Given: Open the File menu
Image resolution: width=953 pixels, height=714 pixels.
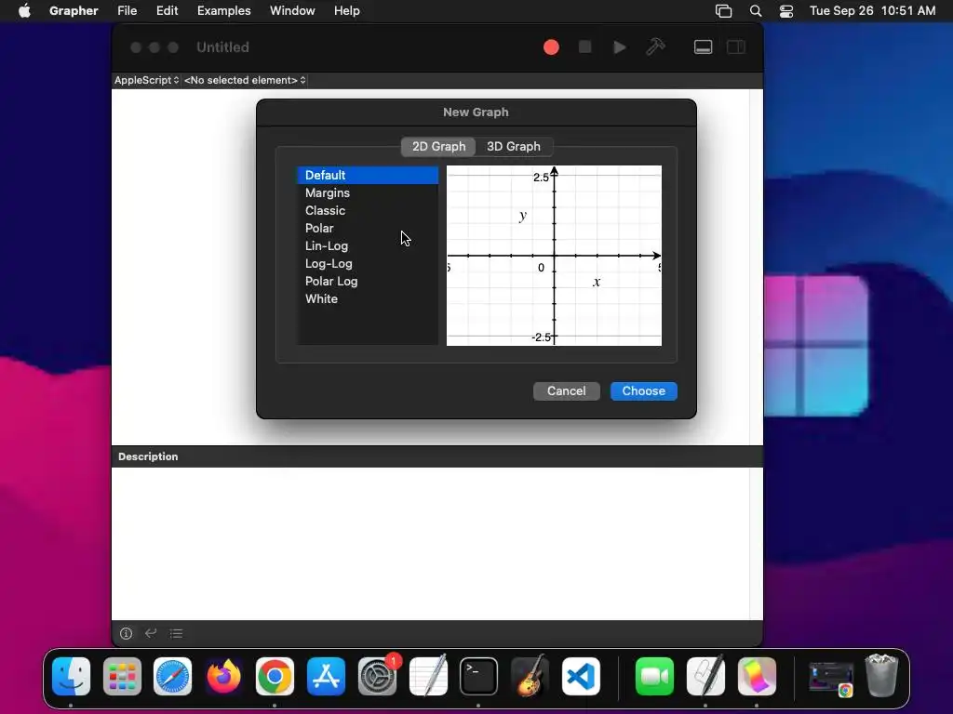Looking at the screenshot, I should [127, 11].
